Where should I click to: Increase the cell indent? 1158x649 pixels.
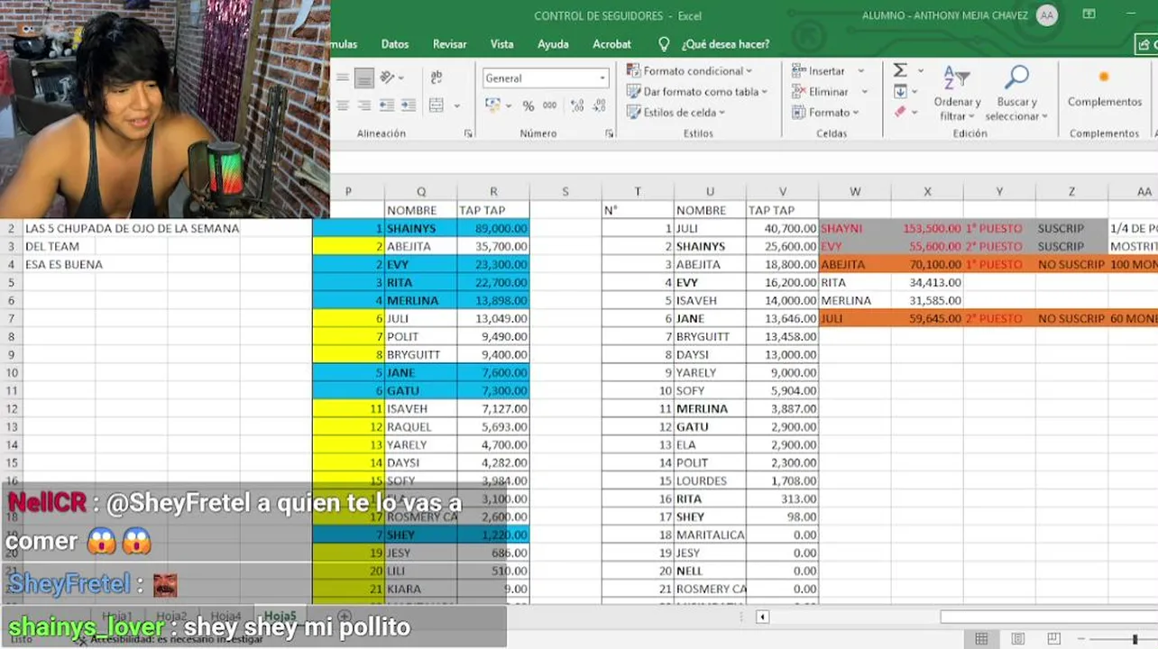point(408,105)
